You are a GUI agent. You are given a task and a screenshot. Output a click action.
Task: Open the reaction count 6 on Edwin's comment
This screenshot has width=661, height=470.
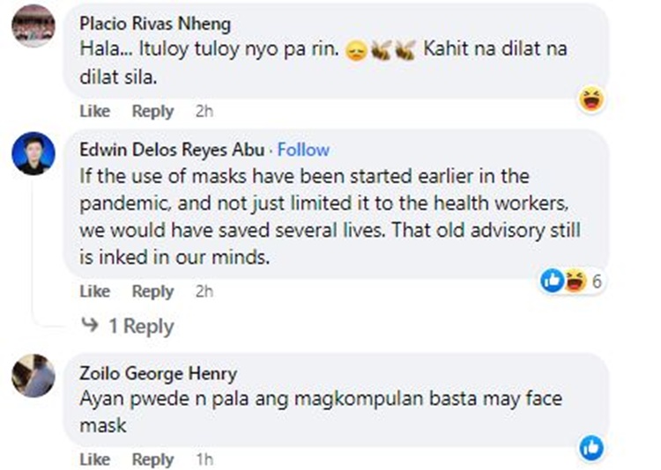coord(597,282)
